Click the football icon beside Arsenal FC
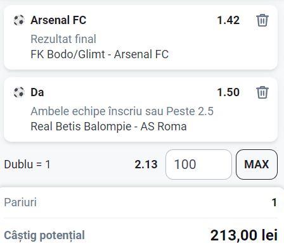 click(19, 20)
